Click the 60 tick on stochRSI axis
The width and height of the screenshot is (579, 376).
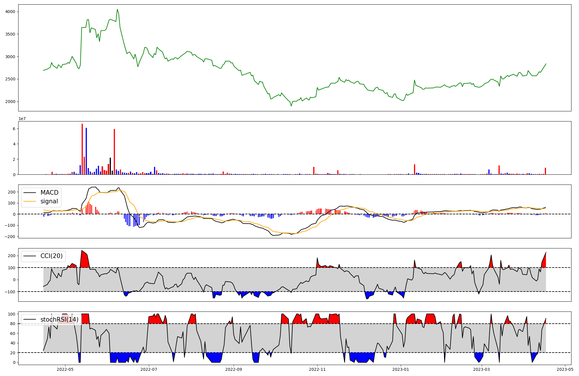click(13, 333)
